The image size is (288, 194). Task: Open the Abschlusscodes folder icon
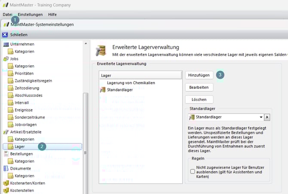pyautogui.click(x=11, y=95)
